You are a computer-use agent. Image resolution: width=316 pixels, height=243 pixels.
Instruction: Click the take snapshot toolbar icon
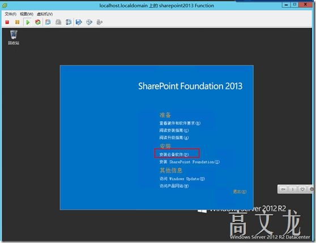[x=48, y=22]
